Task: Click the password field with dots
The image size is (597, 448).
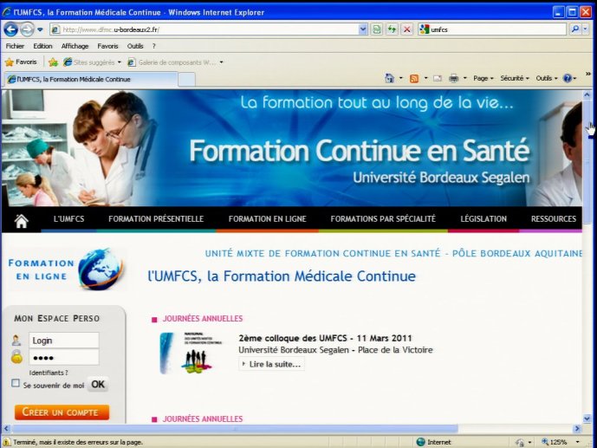Action: pos(64,357)
